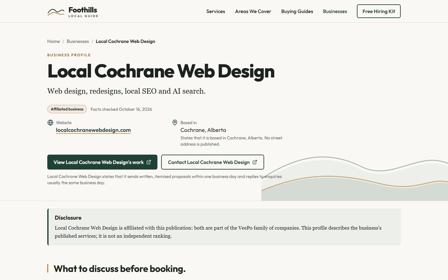The width and height of the screenshot is (448, 280).
Task: Click View Local Cochrane Web Design's work
Action: pos(102,162)
